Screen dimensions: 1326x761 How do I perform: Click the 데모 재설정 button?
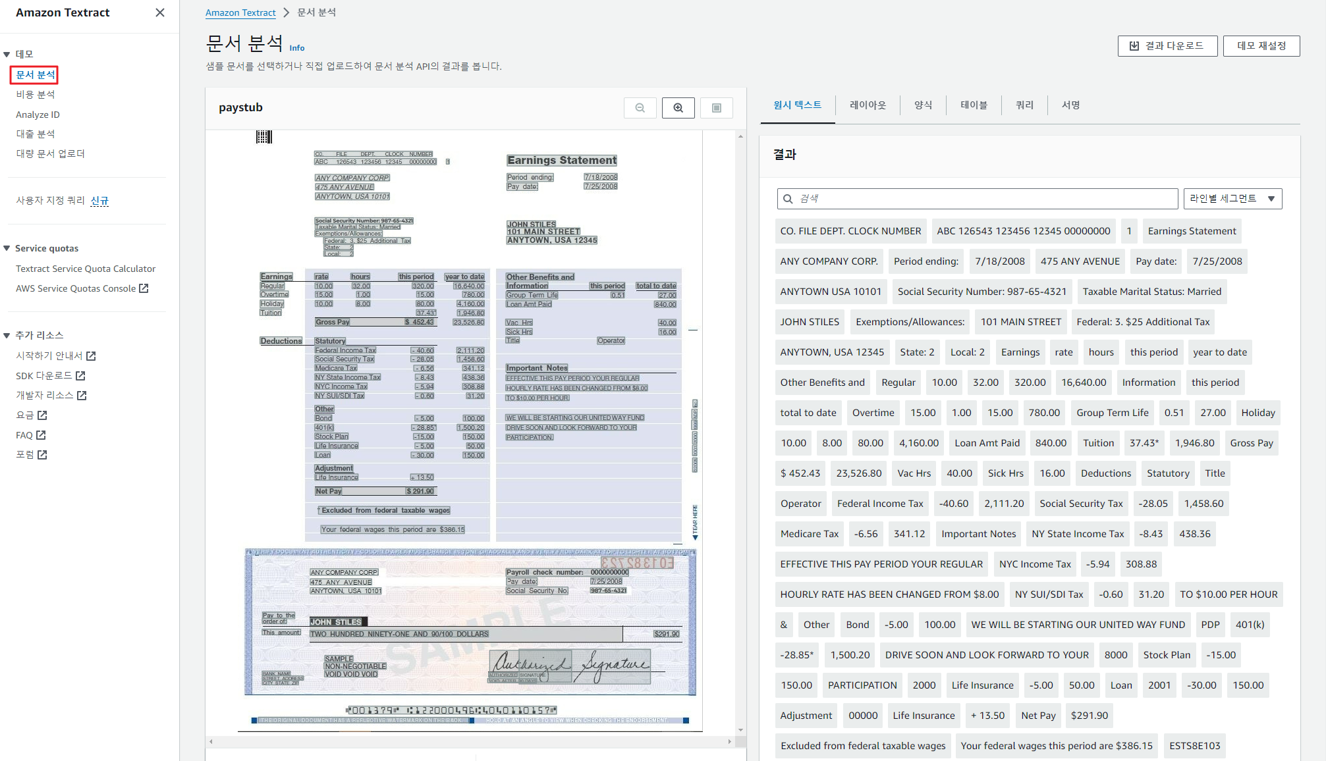pos(1261,46)
